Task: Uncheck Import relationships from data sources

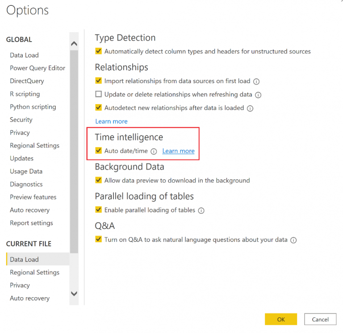Action: [98, 80]
